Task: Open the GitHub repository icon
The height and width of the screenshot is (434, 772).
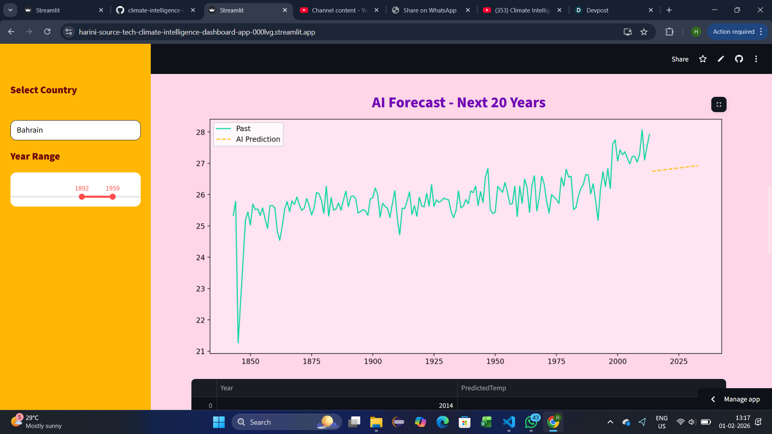Action: [x=739, y=59]
